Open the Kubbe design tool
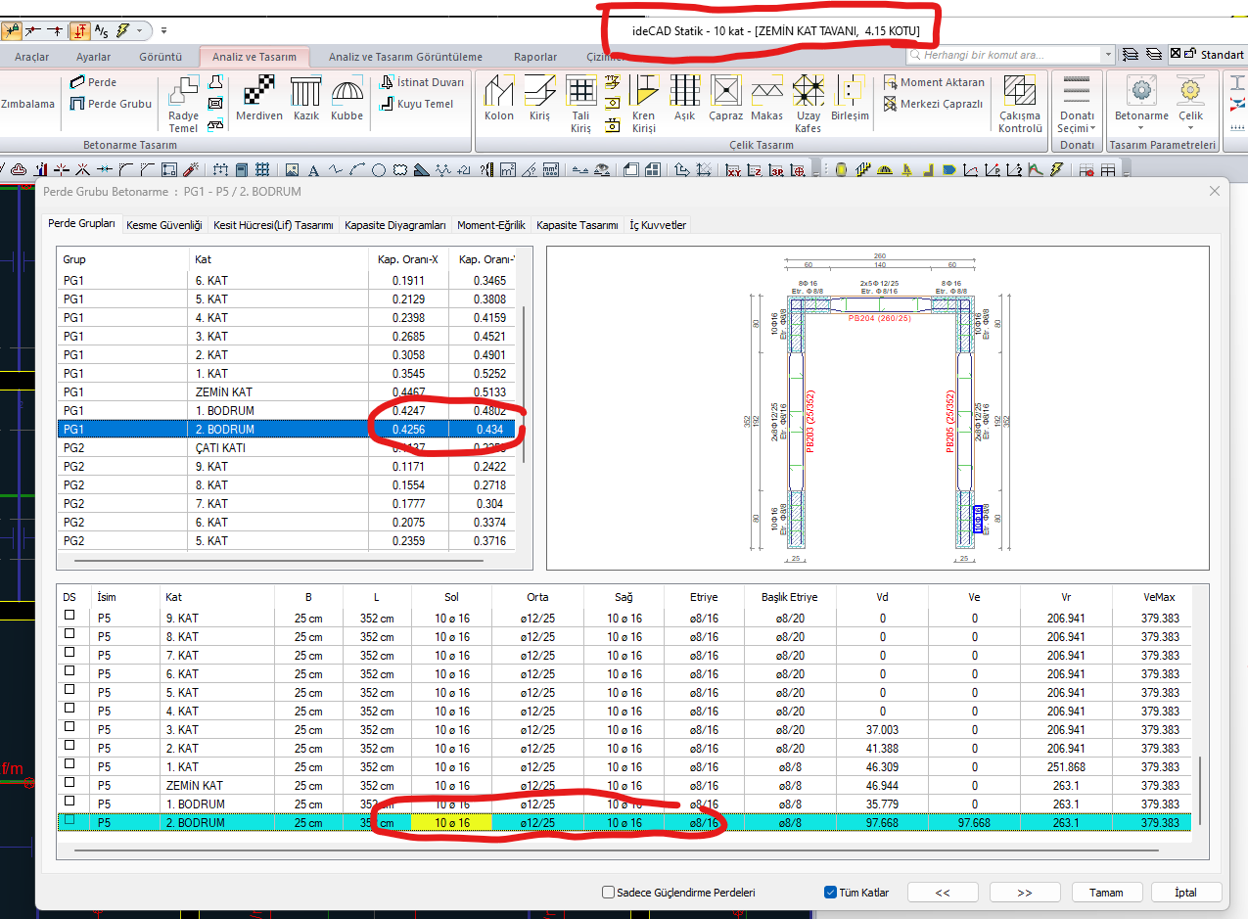The image size is (1248, 919). pyautogui.click(x=347, y=98)
